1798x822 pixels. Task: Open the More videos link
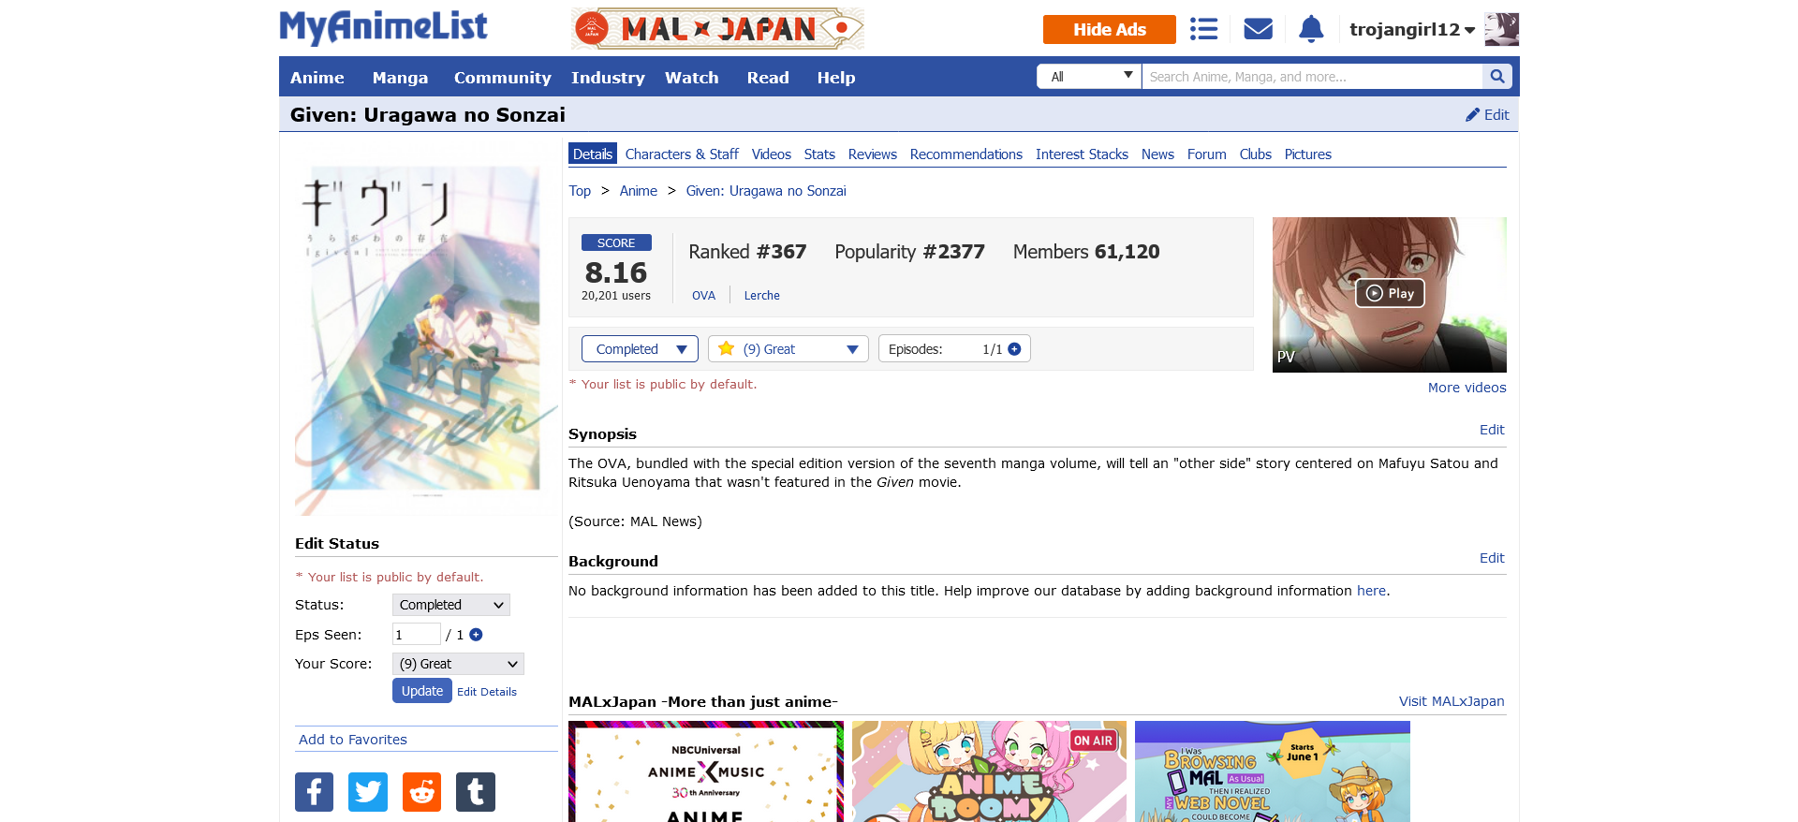pyautogui.click(x=1467, y=388)
